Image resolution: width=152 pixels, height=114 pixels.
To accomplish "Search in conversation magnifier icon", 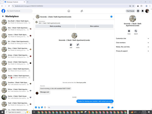I will (136, 31).
